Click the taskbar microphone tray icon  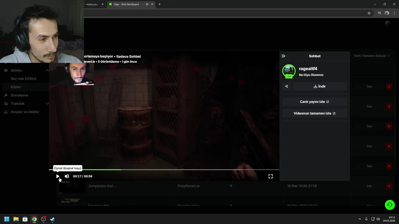click(x=366, y=219)
